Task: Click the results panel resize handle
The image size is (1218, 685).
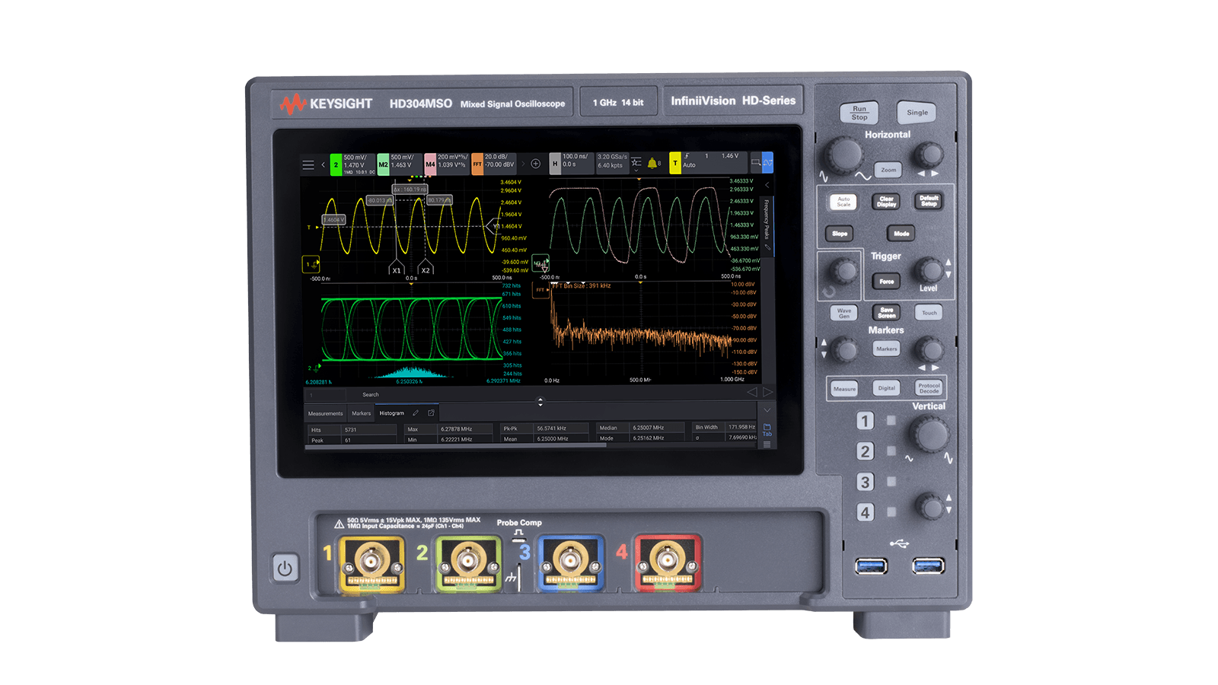Action: (540, 402)
